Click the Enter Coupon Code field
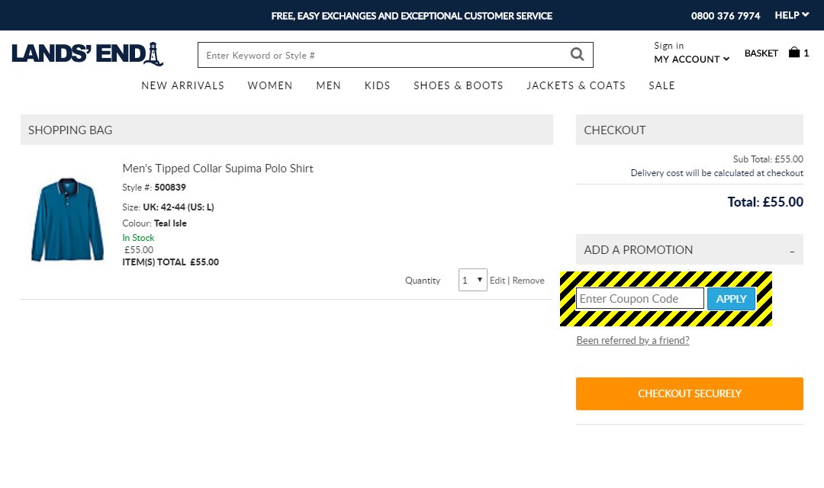The width and height of the screenshot is (824, 488). point(639,299)
